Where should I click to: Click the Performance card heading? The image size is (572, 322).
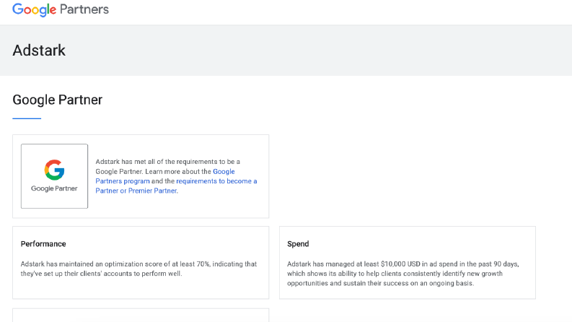click(43, 244)
